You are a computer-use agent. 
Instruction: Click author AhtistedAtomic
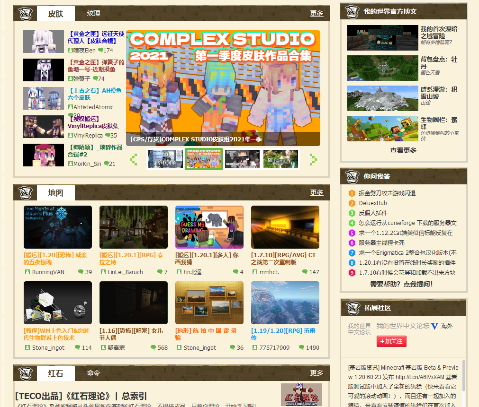coord(93,107)
